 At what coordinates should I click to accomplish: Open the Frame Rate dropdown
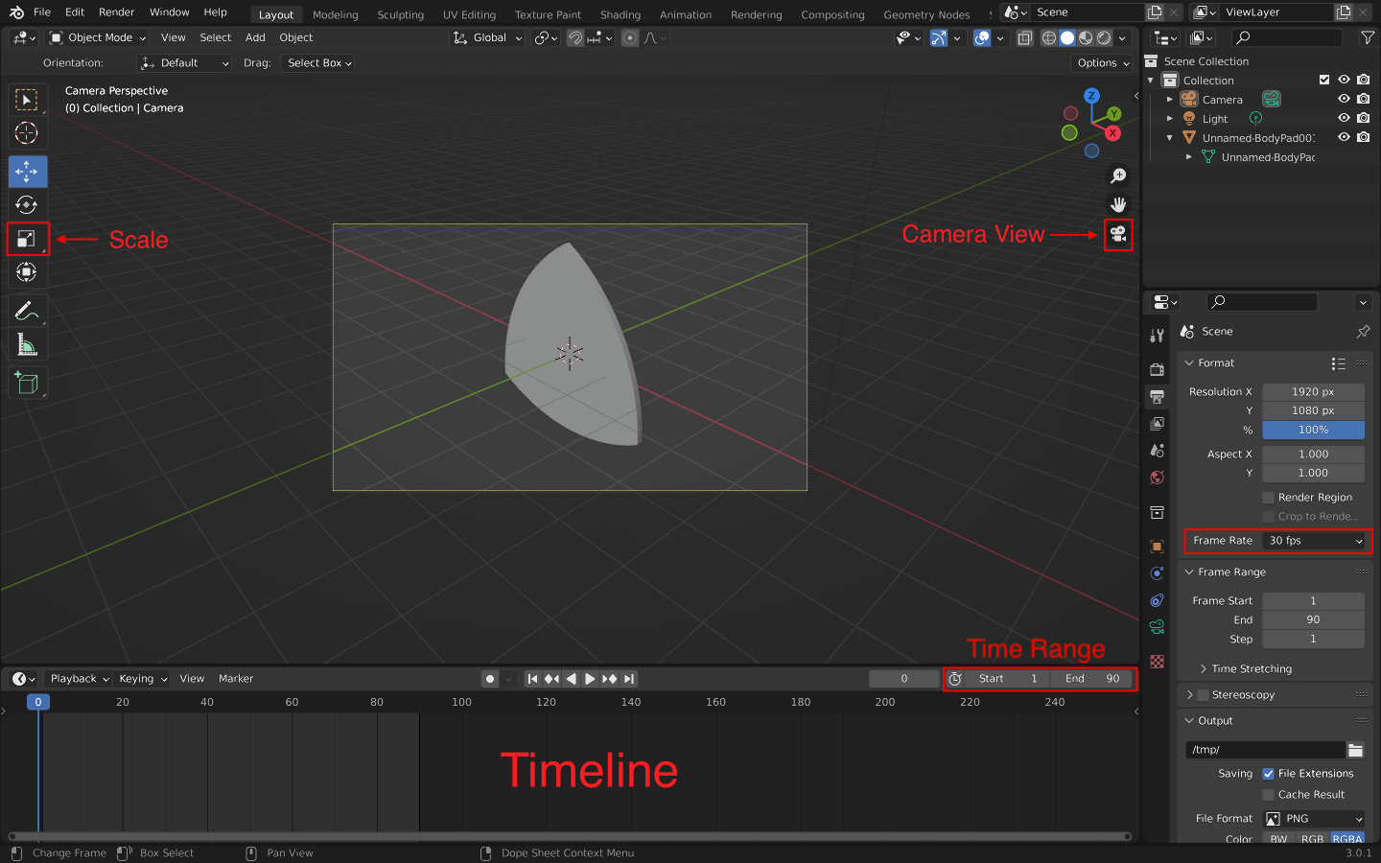point(1314,540)
